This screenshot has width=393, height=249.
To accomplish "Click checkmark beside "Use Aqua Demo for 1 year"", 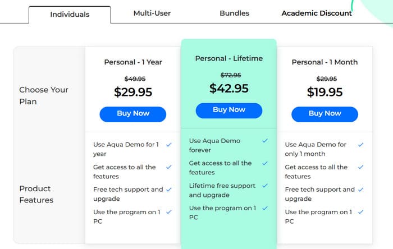I will click(x=169, y=145).
